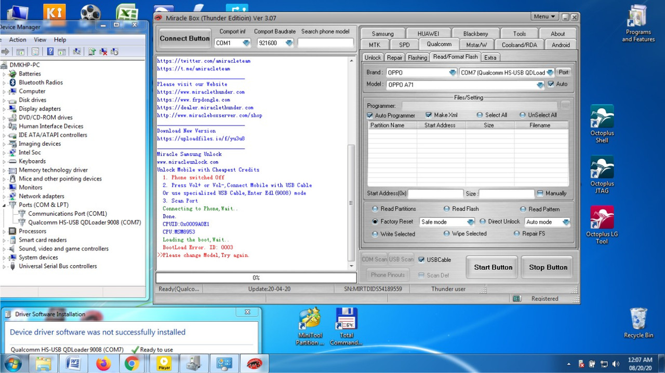
Task: Open the Safe mode dropdown
Action: [x=471, y=222]
